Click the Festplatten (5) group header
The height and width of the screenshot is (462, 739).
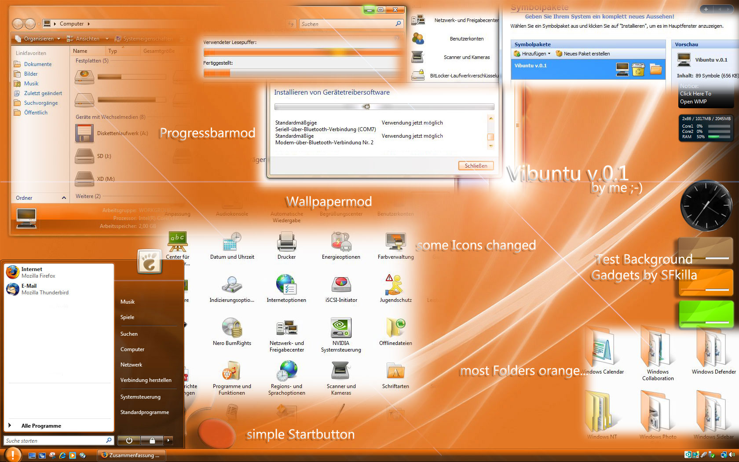[92, 61]
